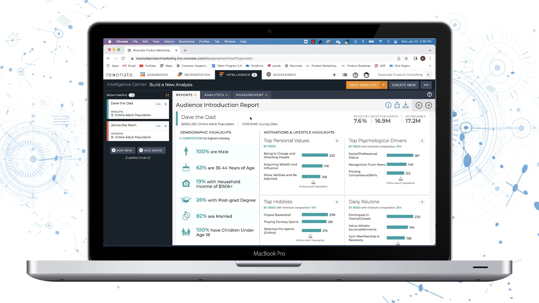Expand the Top Personal Values section

pos(337,141)
